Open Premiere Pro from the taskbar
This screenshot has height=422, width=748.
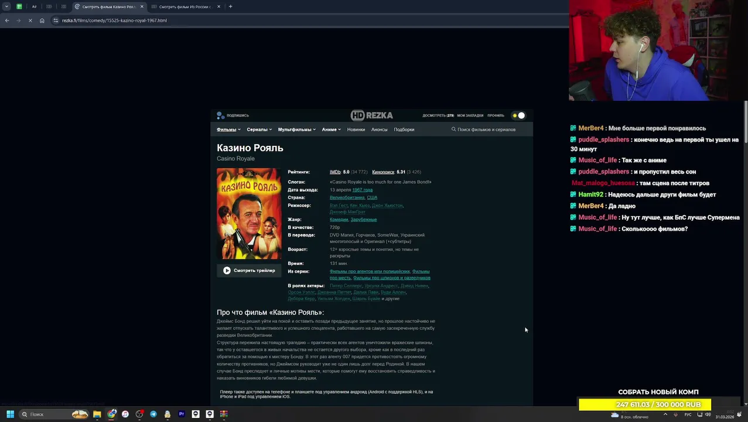(x=182, y=414)
